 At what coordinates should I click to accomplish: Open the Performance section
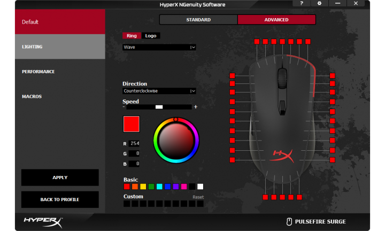[x=38, y=72]
